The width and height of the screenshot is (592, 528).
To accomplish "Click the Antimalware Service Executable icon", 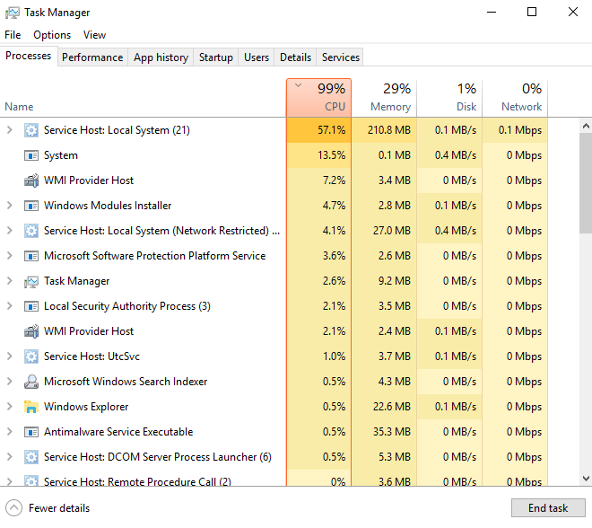I will coord(31,432).
